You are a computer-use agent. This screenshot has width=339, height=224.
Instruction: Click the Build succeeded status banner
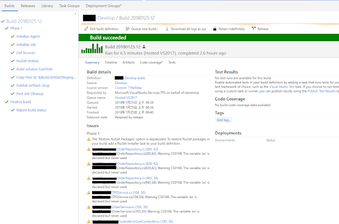pyautogui.click(x=209, y=38)
